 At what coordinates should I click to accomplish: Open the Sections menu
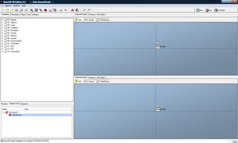(17, 6)
